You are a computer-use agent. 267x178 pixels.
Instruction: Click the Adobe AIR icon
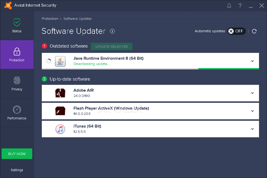(x=60, y=93)
